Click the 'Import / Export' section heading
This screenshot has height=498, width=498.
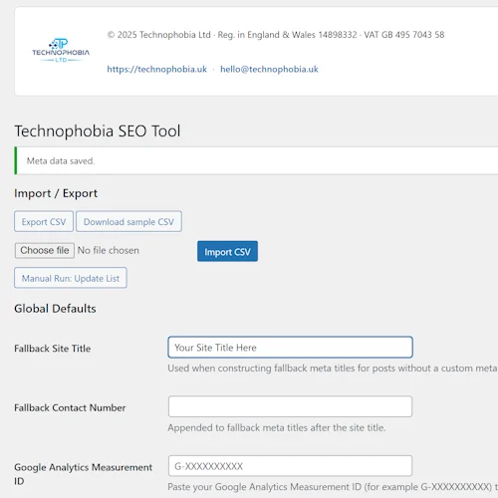click(56, 193)
